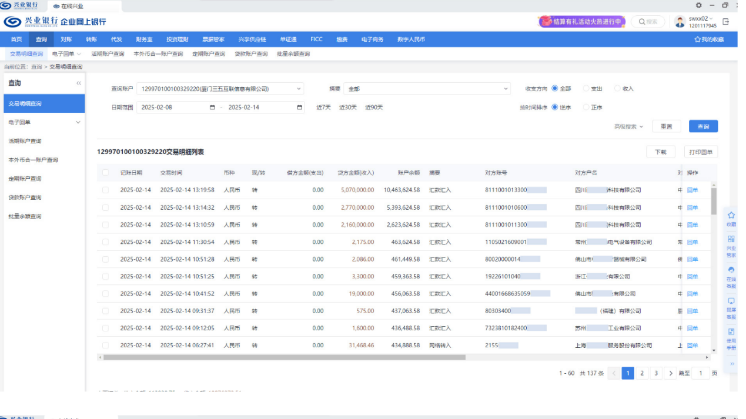The width and height of the screenshot is (746, 419).
Task: Open 在线客服 online support icon
Action: pyautogui.click(x=731, y=270)
